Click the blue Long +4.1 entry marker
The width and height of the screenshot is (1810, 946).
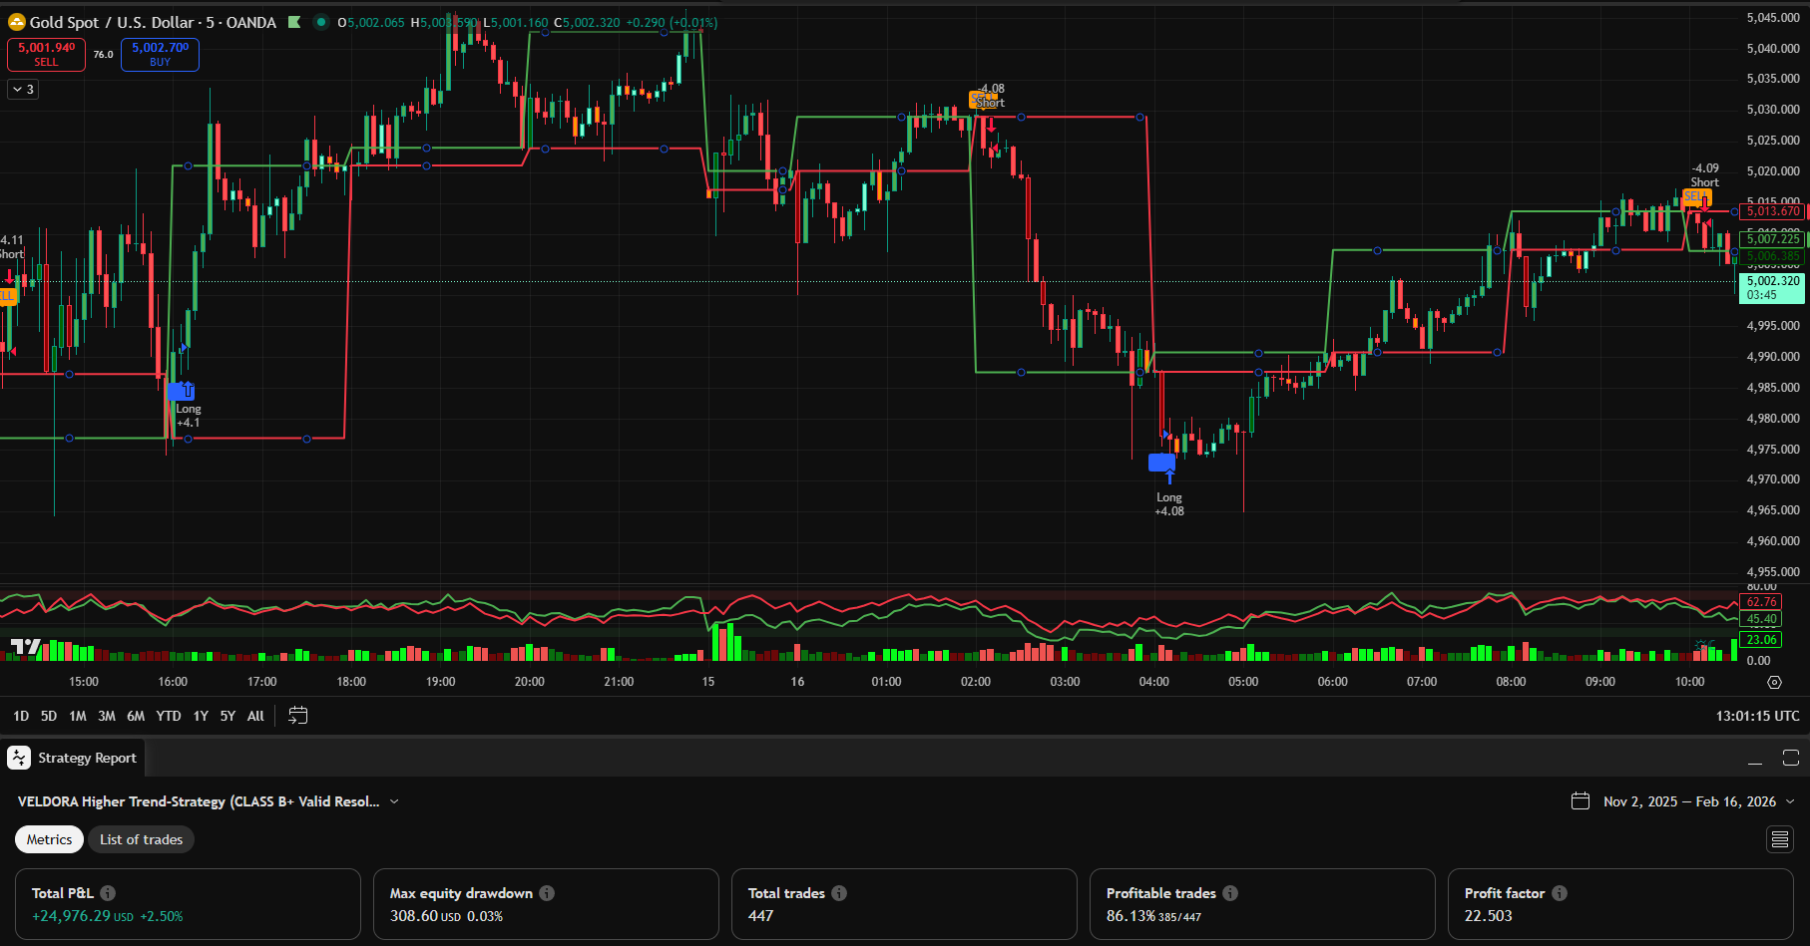tap(181, 391)
